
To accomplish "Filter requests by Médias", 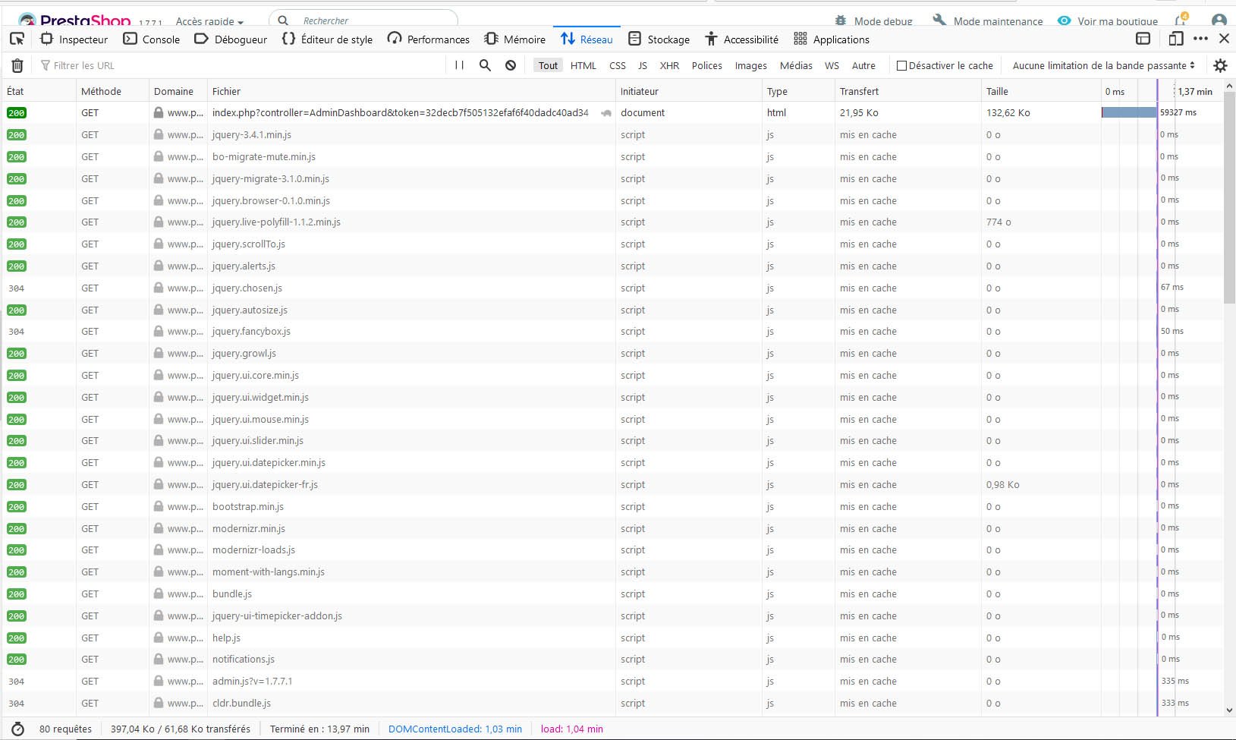I will coord(796,66).
